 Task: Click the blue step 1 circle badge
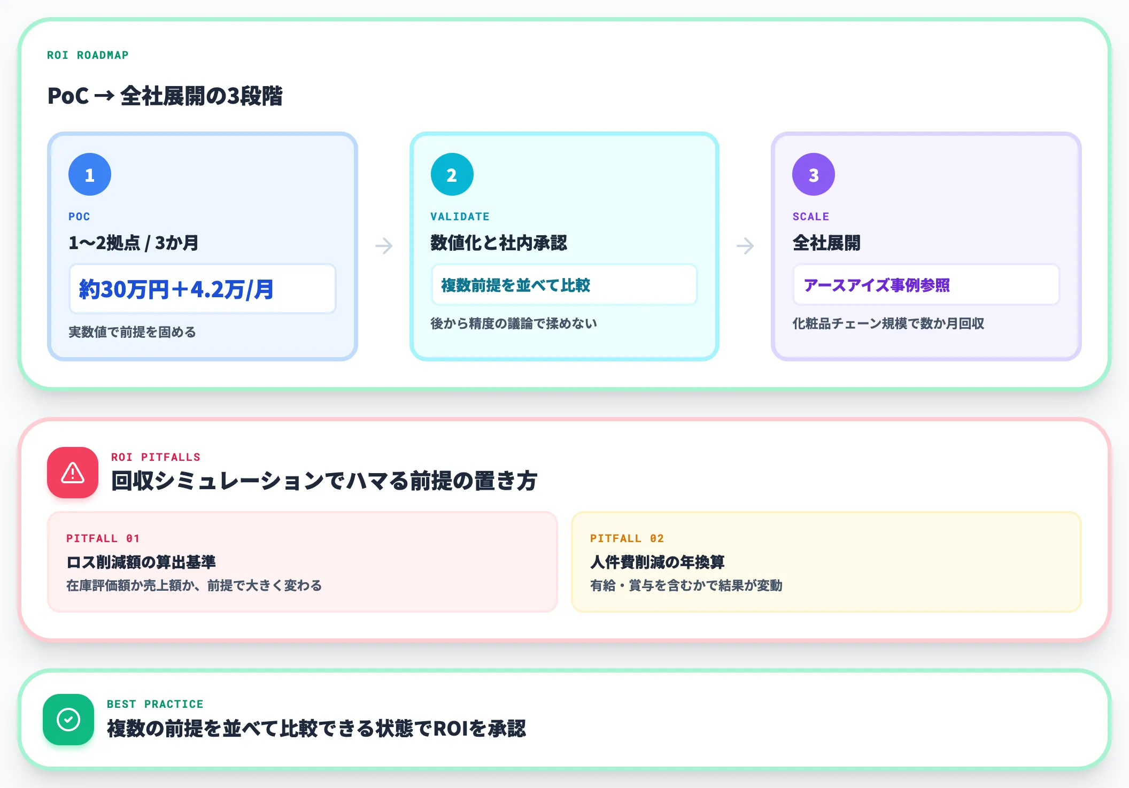[90, 174]
